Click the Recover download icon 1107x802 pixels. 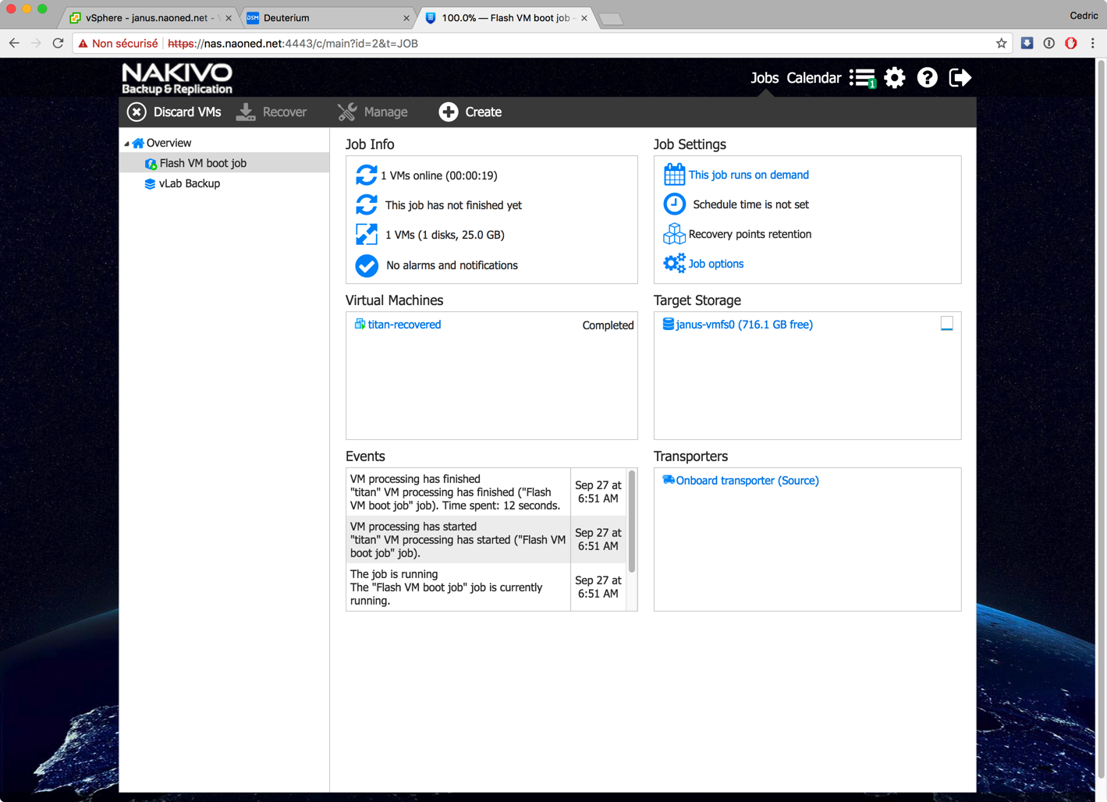pyautogui.click(x=246, y=112)
